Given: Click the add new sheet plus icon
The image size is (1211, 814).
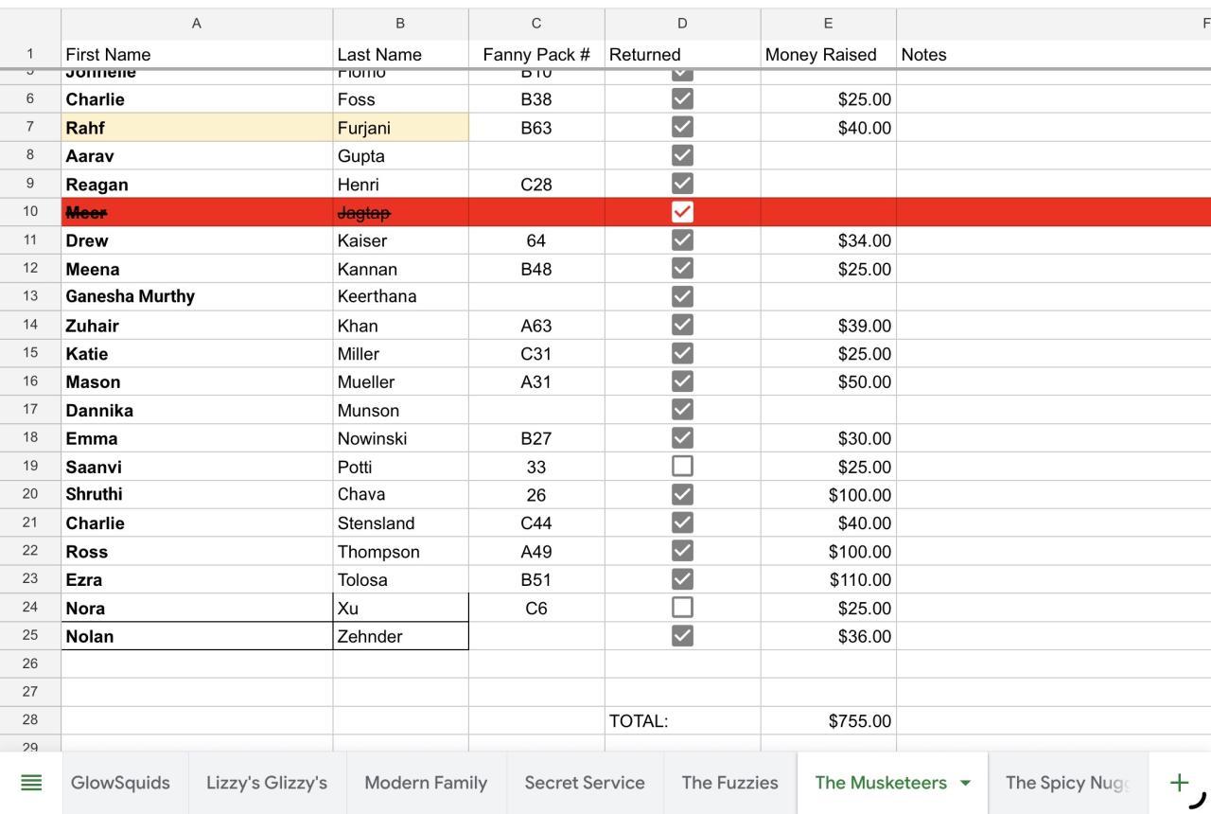Looking at the screenshot, I should point(1179,782).
